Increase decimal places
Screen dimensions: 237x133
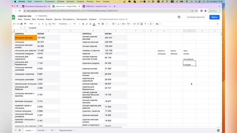pos(50,24)
